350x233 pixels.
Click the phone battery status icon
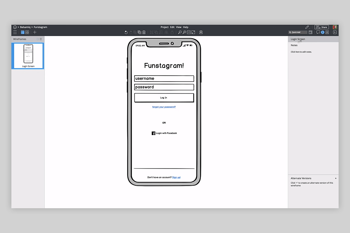click(191, 45)
